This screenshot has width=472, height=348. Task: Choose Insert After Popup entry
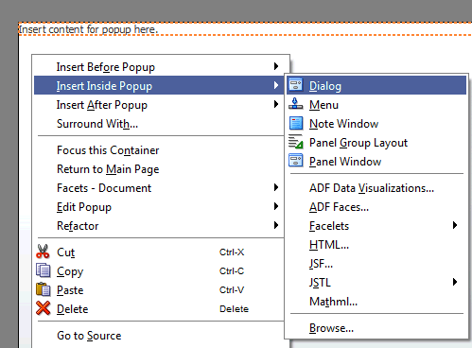pyautogui.click(x=159, y=104)
